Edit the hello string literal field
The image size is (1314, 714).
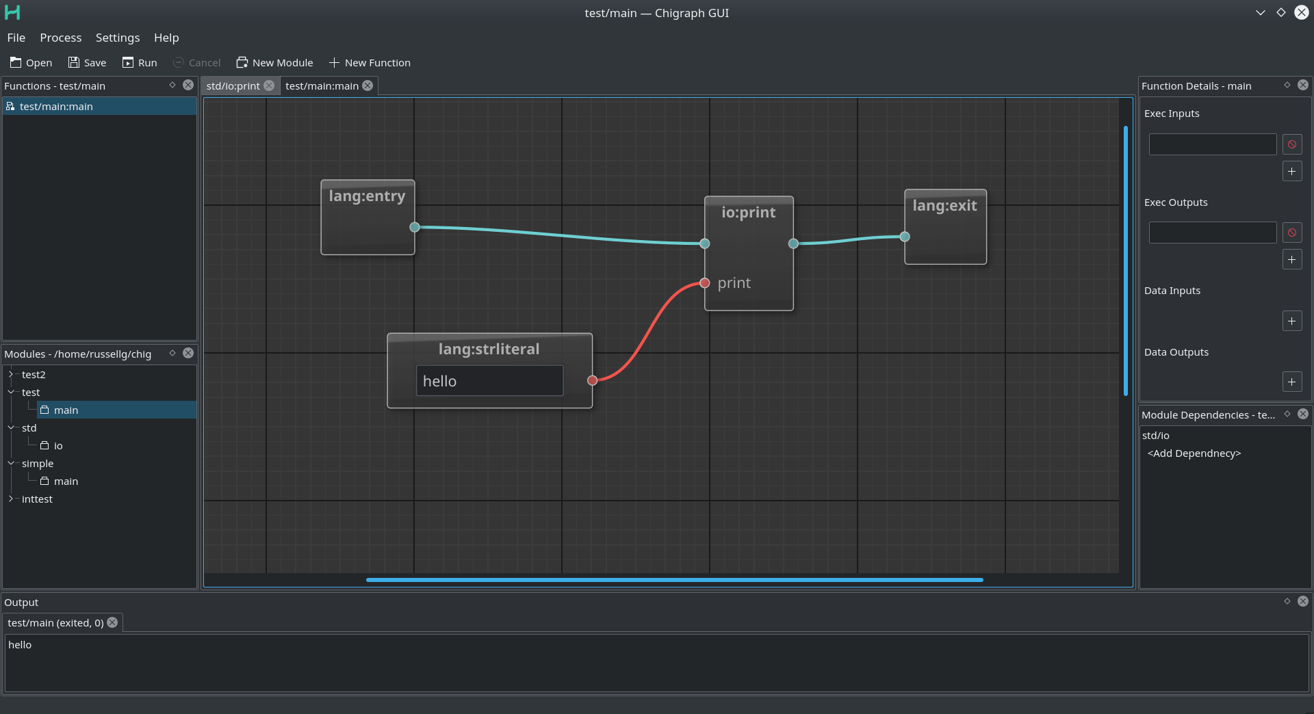489,381
